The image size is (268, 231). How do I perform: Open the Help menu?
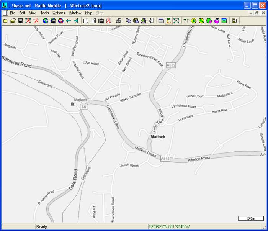click(x=89, y=13)
